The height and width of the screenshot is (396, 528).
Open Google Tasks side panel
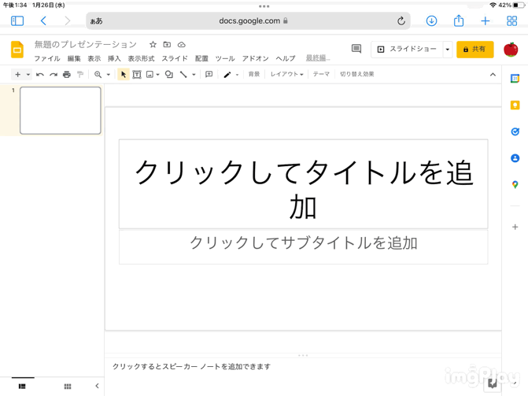pos(515,131)
